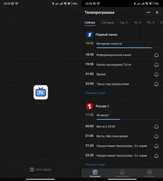Open the Первый канал logo
Image resolution: width=163 pixels, height=181 pixels.
coord(90,35)
